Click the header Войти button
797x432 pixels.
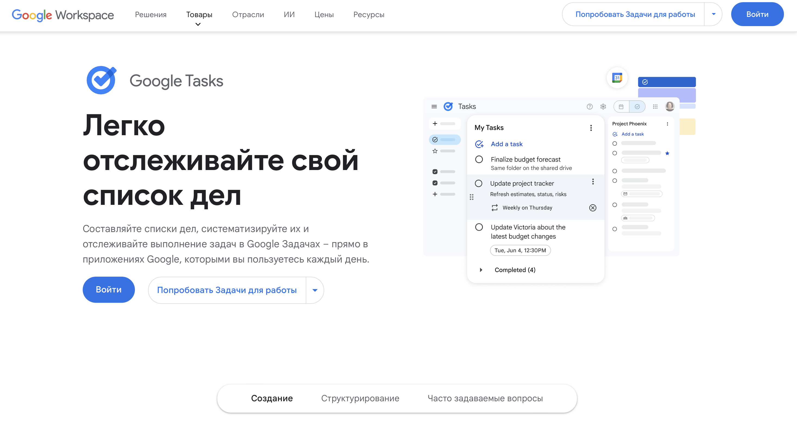point(757,14)
